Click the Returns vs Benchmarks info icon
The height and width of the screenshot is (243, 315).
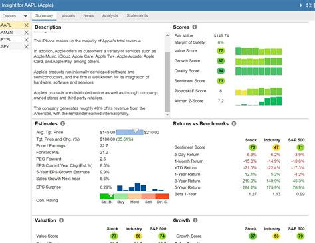tap(234, 123)
